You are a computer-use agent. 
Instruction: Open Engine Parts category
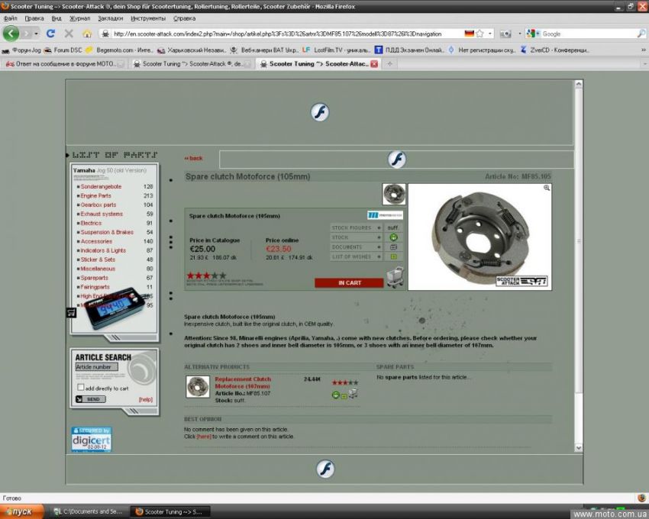click(x=95, y=195)
